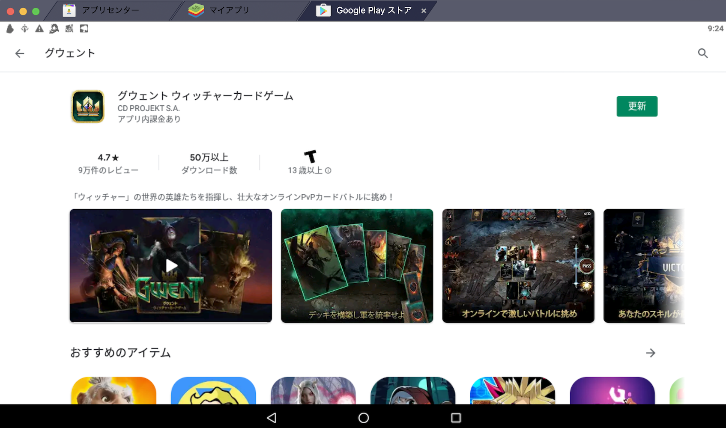Go back using the arrow beside グウェント
The height and width of the screenshot is (428, 726).
pyautogui.click(x=20, y=53)
